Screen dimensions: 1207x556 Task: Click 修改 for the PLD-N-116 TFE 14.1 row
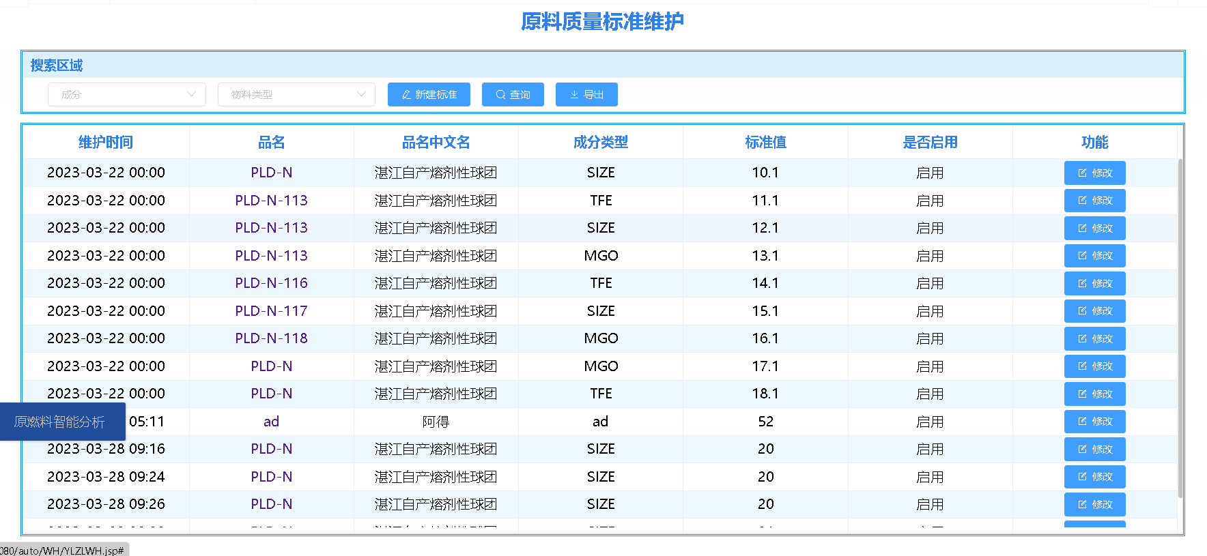point(1094,284)
